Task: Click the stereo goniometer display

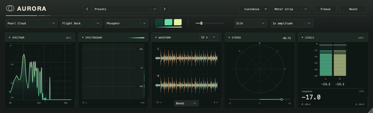Action: point(260,69)
